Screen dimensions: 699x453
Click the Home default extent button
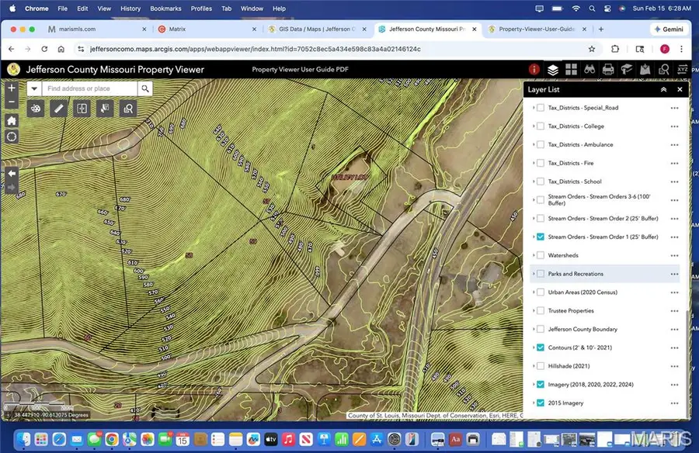point(12,121)
